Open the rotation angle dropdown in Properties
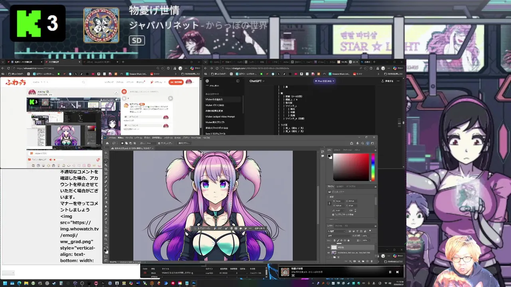The width and height of the screenshot is (511, 287). pyautogui.click(x=344, y=210)
